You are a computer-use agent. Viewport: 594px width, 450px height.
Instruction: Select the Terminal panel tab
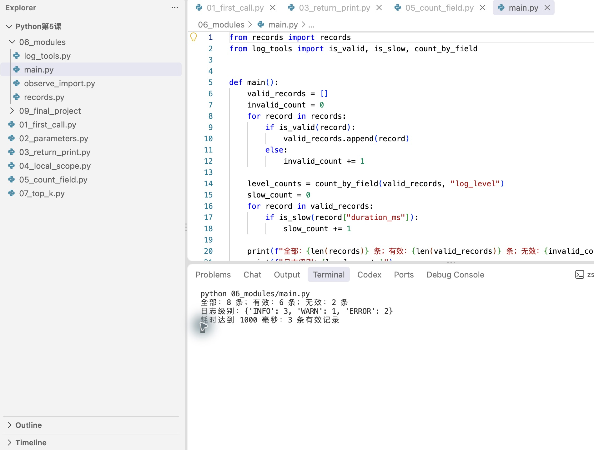[329, 275]
